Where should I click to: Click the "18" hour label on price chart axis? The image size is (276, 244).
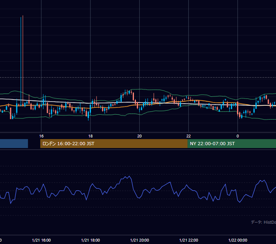pos(90,136)
